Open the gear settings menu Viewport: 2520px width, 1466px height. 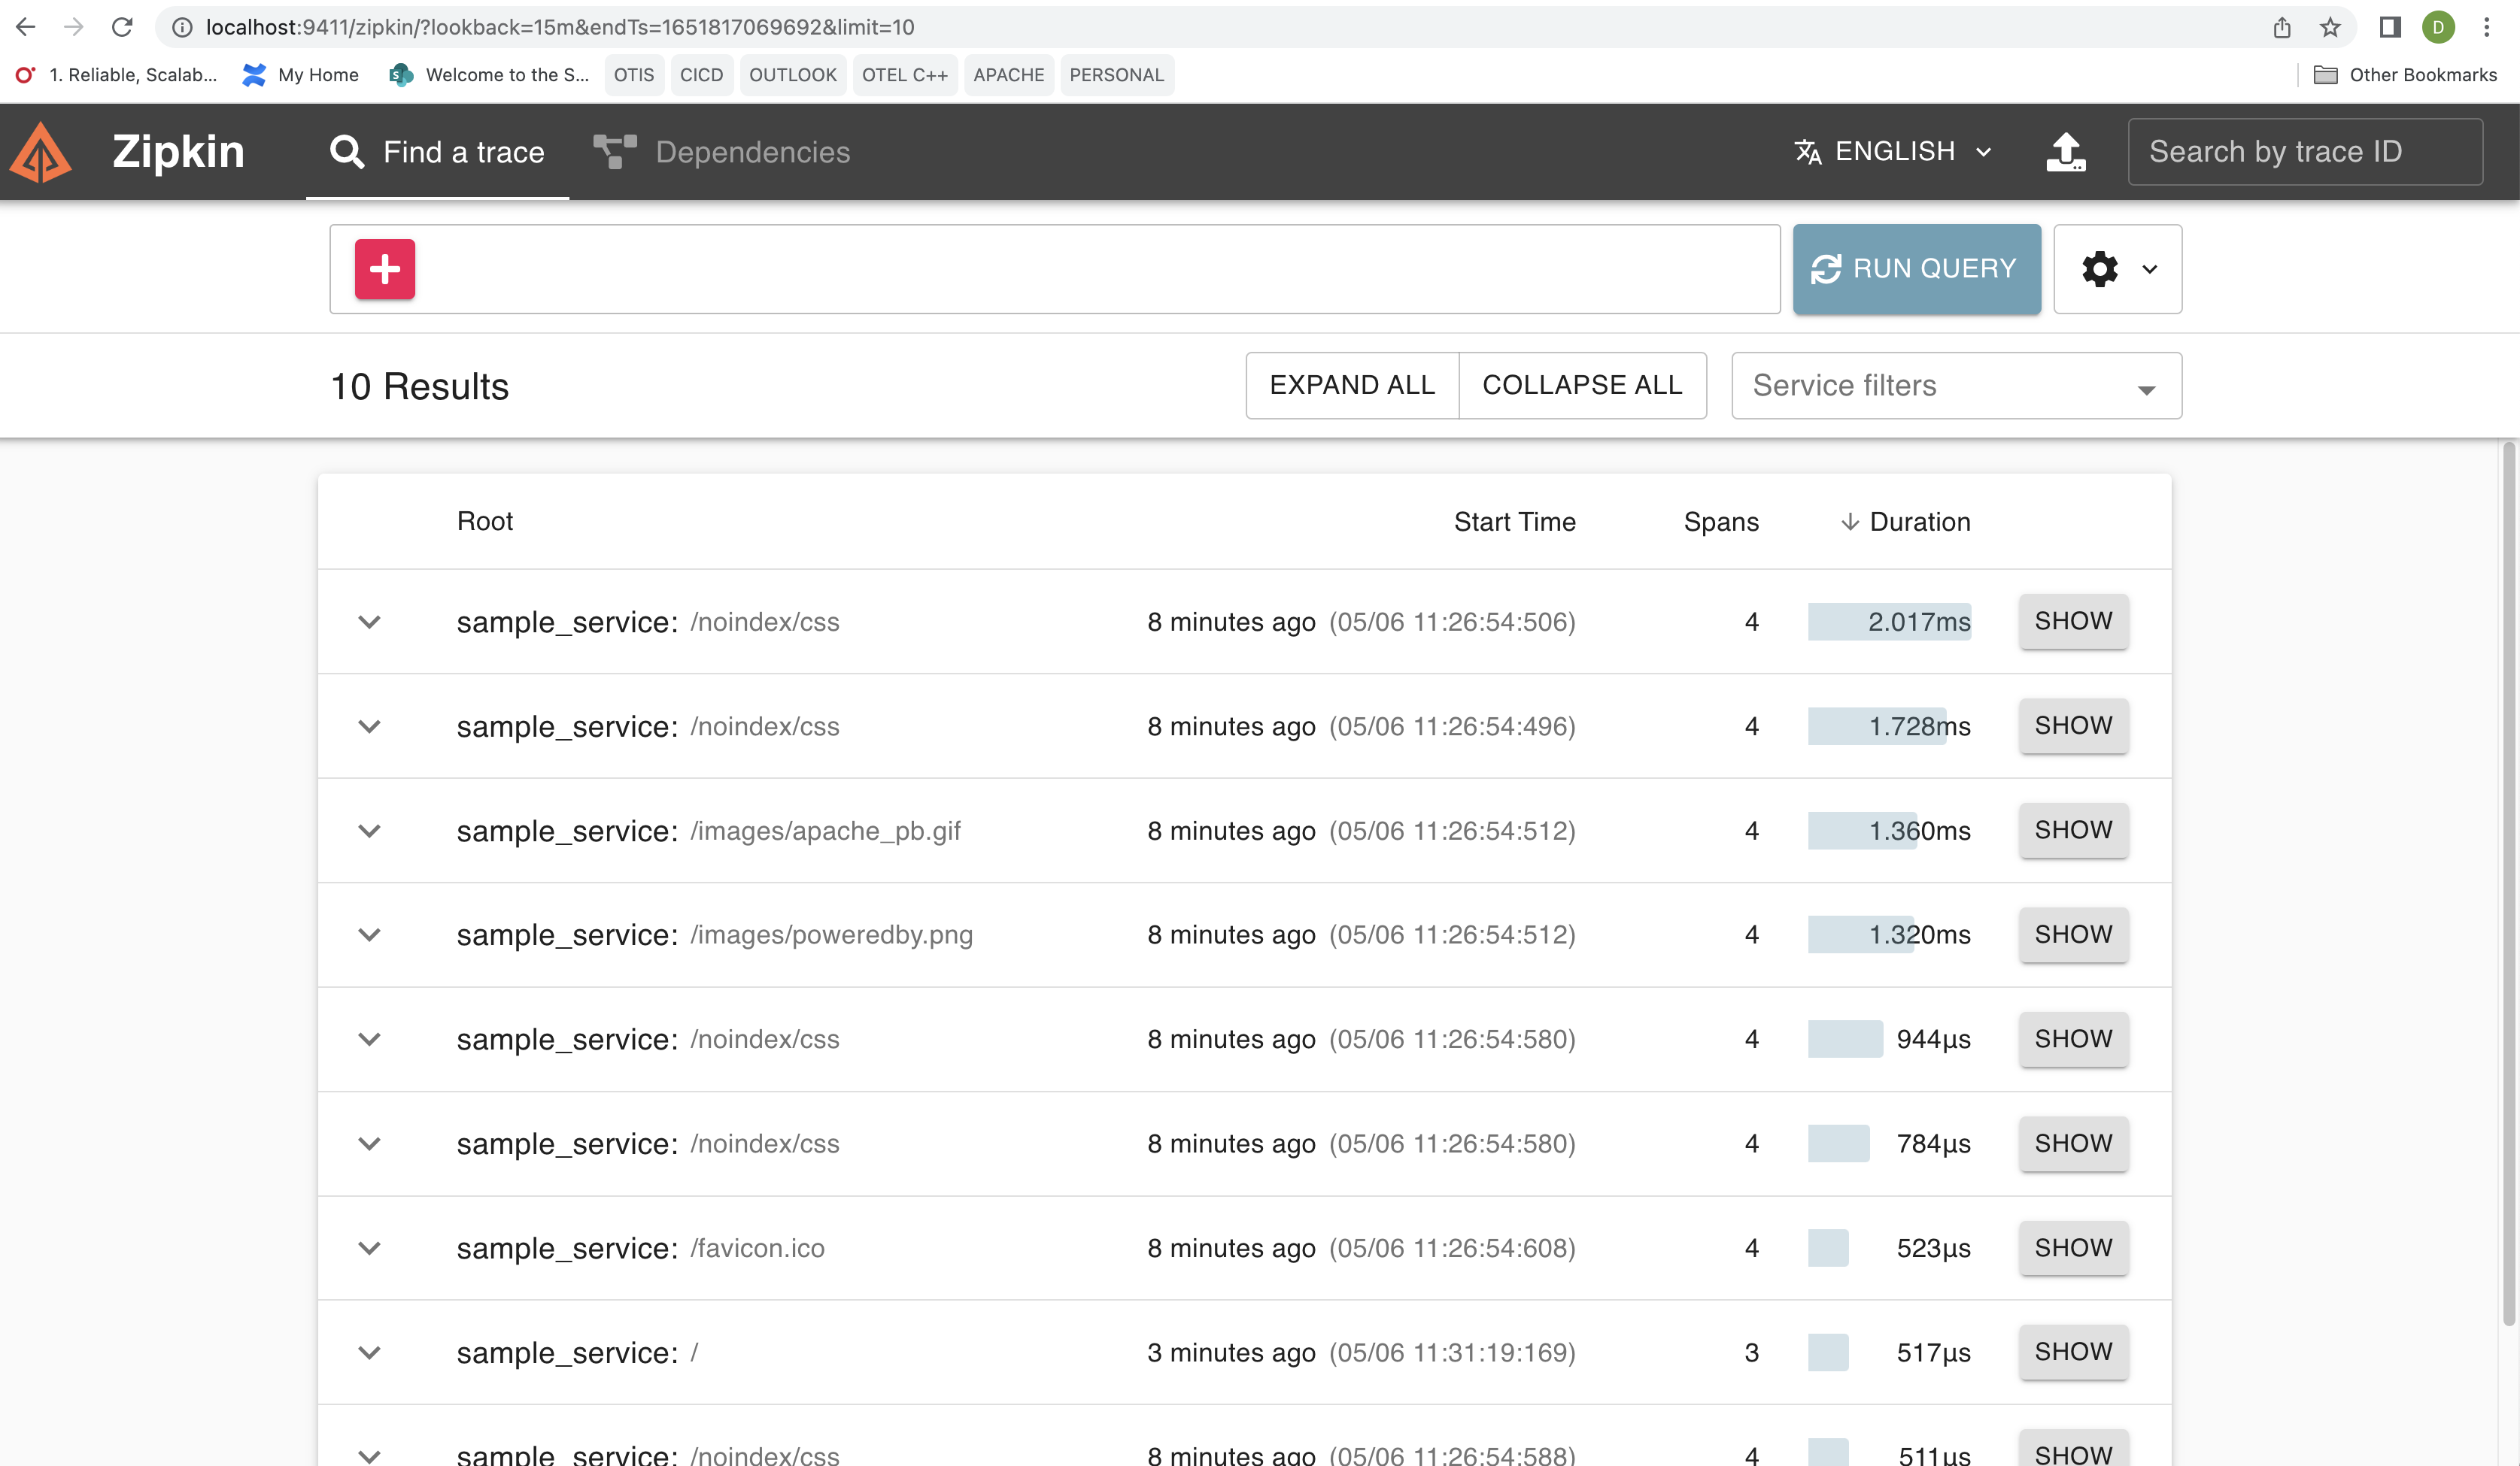(x=2117, y=269)
